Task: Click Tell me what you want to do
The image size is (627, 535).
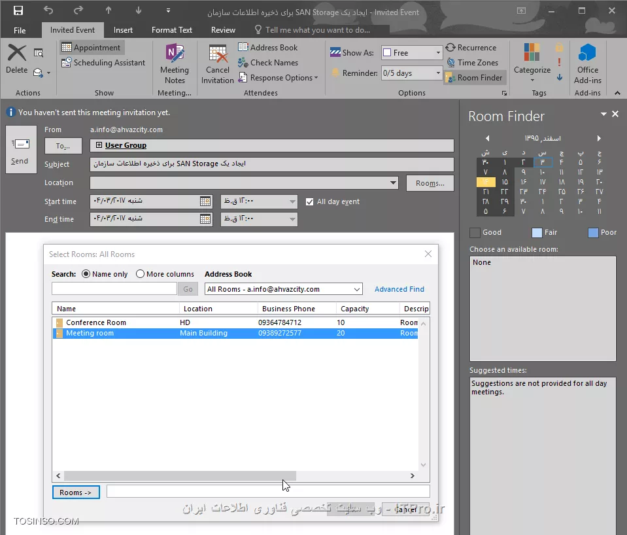Action: 318,30
